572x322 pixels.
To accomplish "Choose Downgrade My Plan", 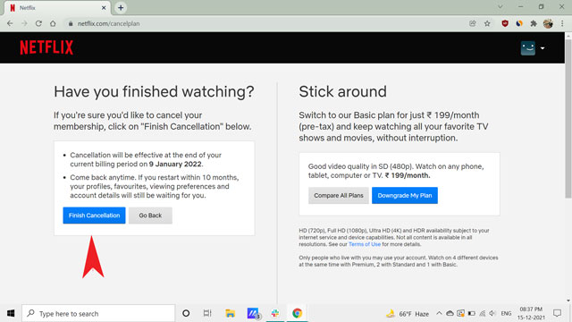I will click(x=405, y=195).
